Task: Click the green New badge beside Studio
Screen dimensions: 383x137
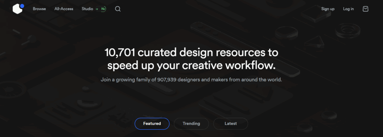Action: (101, 9)
